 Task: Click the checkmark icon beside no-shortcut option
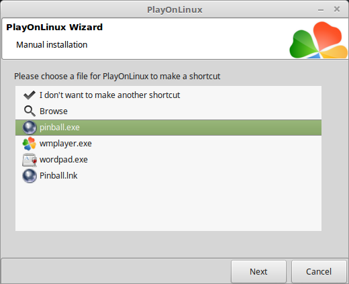tap(30, 95)
